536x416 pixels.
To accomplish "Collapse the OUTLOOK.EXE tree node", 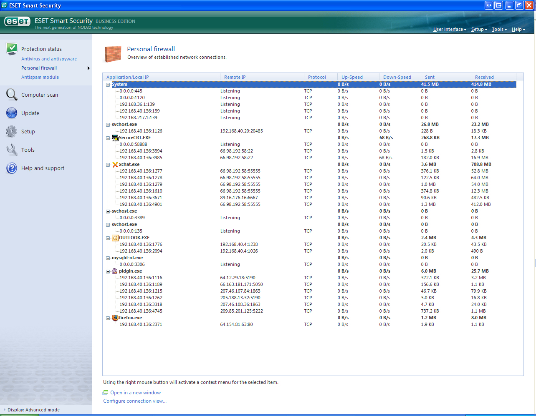I will coord(108,238).
